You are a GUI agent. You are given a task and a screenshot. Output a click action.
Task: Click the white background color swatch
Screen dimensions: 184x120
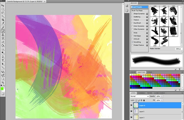4,91
